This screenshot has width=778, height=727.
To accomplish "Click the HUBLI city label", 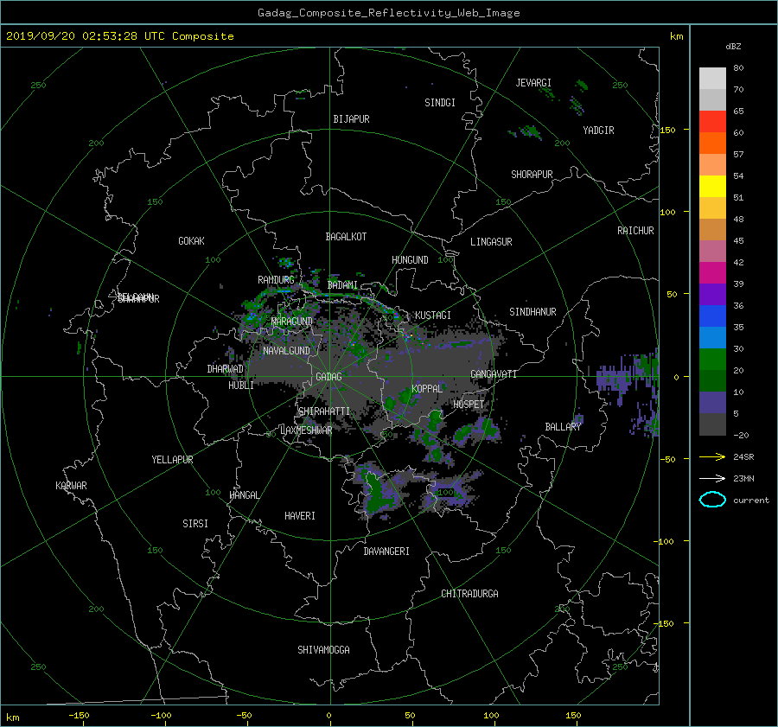I will tap(241, 386).
